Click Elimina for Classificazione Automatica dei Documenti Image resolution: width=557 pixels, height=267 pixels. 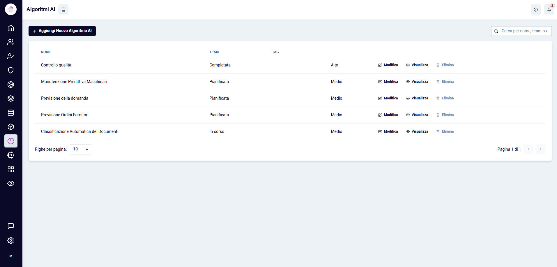point(445,131)
